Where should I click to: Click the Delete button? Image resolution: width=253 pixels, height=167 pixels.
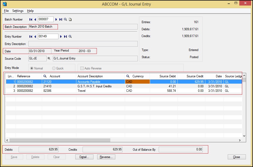tap(35, 157)
